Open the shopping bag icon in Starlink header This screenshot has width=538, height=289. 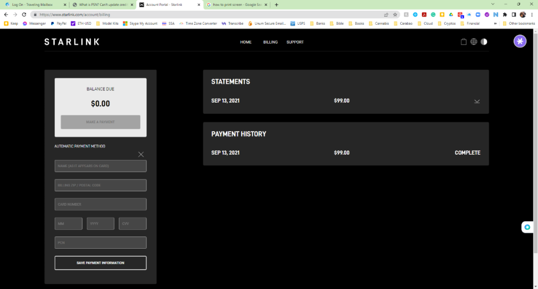click(464, 42)
